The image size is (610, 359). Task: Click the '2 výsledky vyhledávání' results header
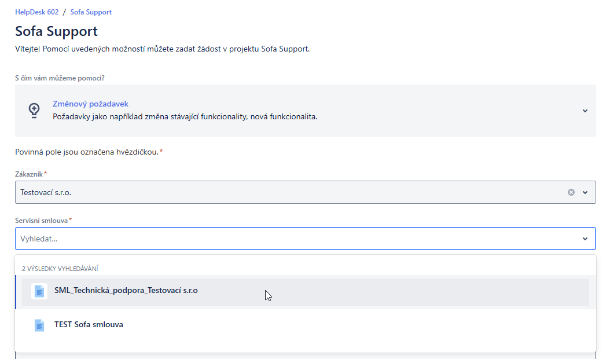[60, 269]
